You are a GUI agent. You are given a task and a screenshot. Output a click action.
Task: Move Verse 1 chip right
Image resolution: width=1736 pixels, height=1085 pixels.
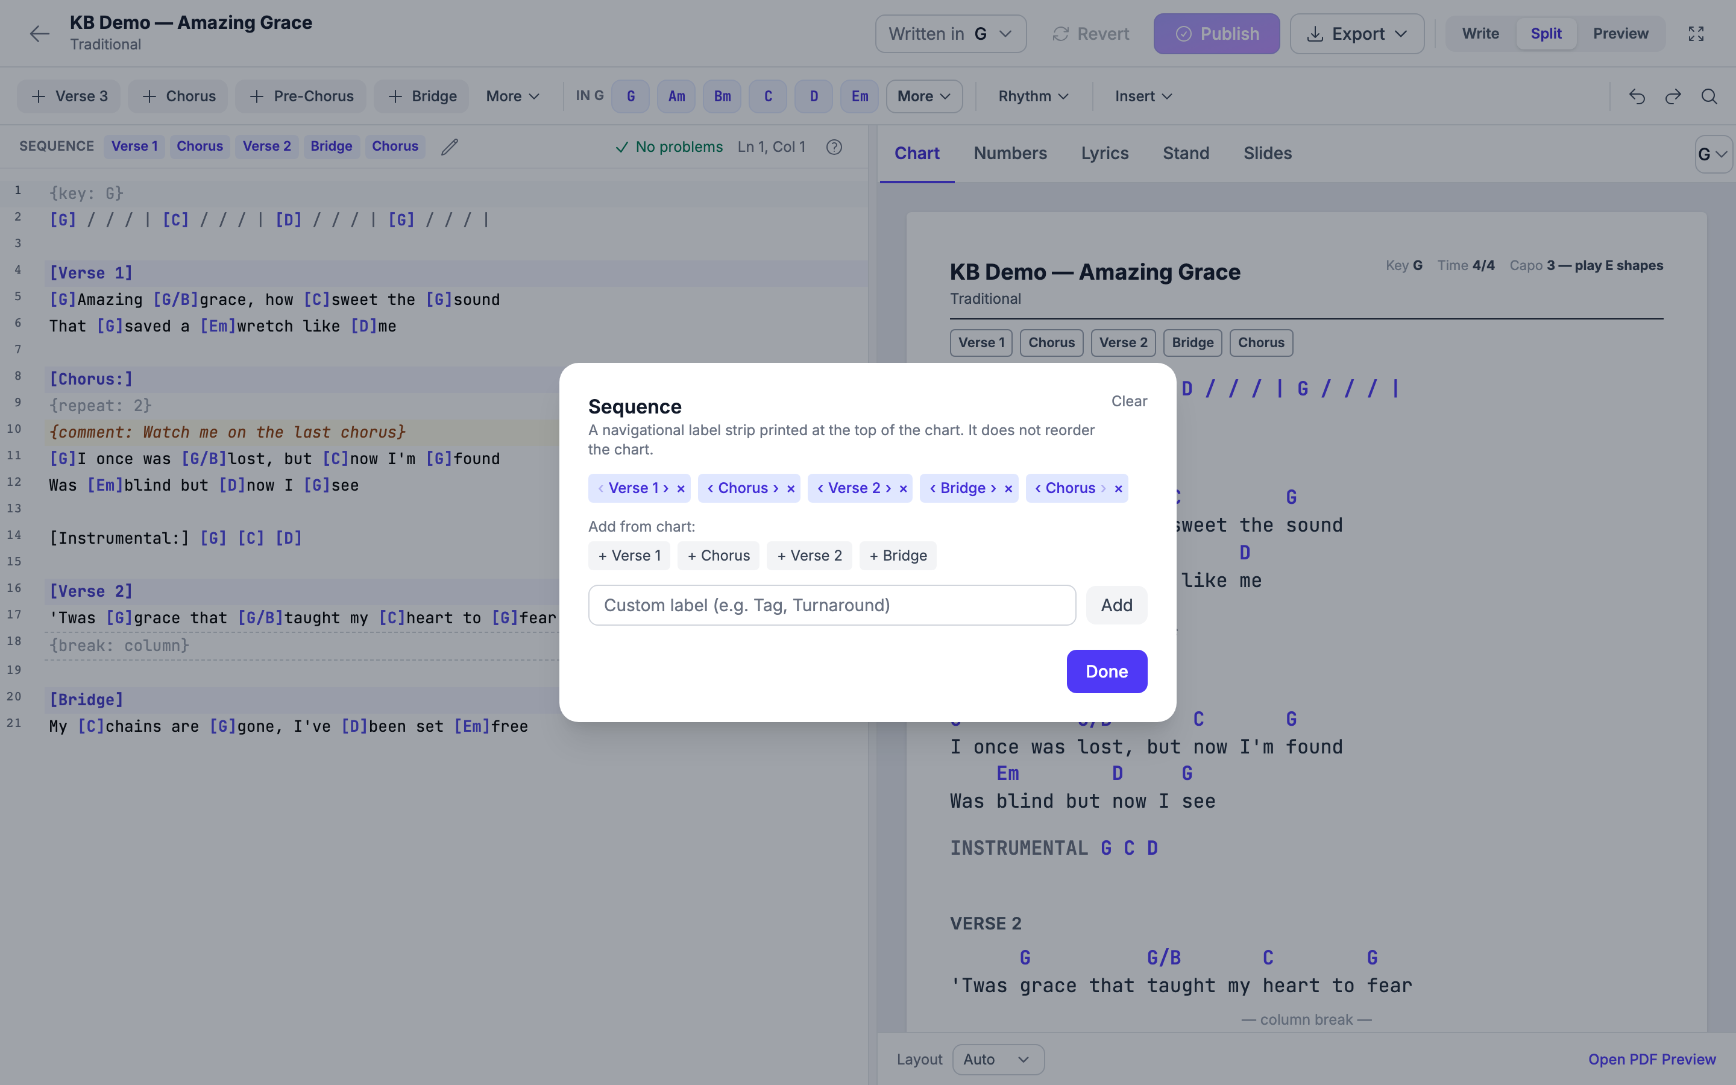click(x=667, y=488)
